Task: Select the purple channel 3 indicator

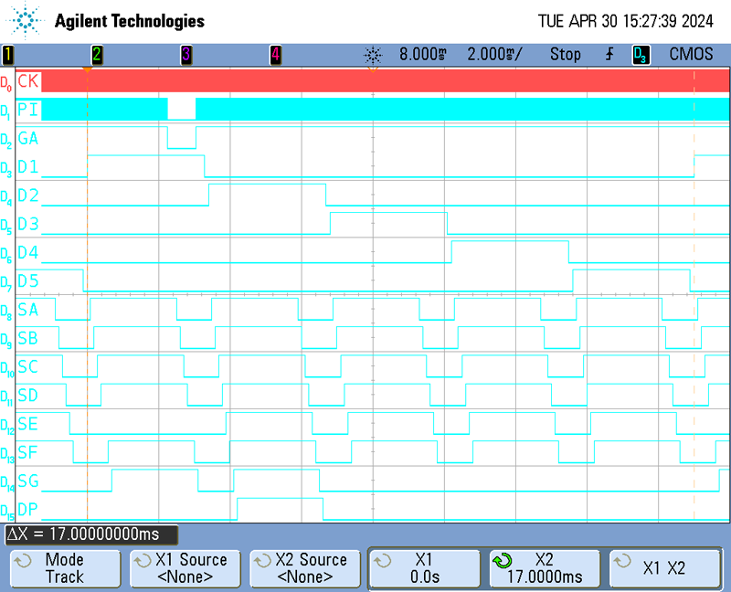Action: coord(186,55)
